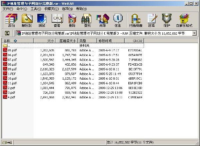Click the 添加 (Add) toolbar icon
The height and width of the screenshot is (146, 200).
point(11,19)
